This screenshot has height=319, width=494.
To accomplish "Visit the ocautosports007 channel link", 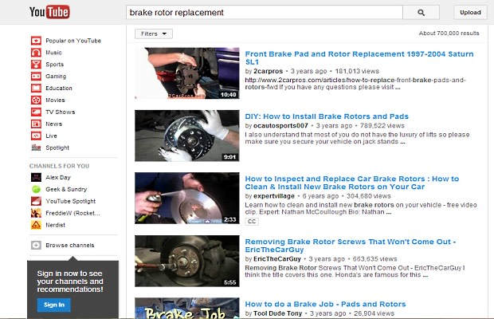I will 280,126.
